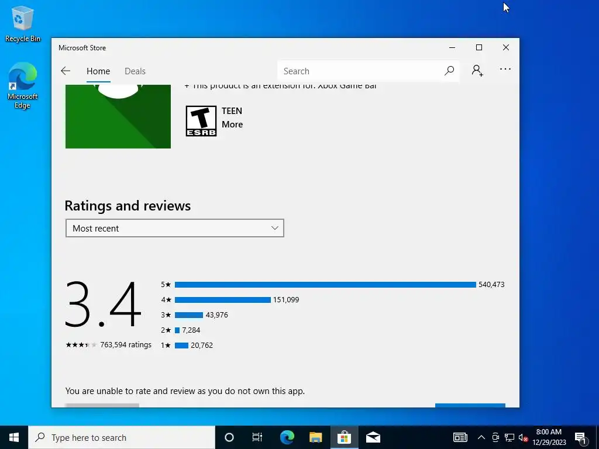Launch Edge from the taskbar
This screenshot has width=599, height=449.
tap(287, 437)
